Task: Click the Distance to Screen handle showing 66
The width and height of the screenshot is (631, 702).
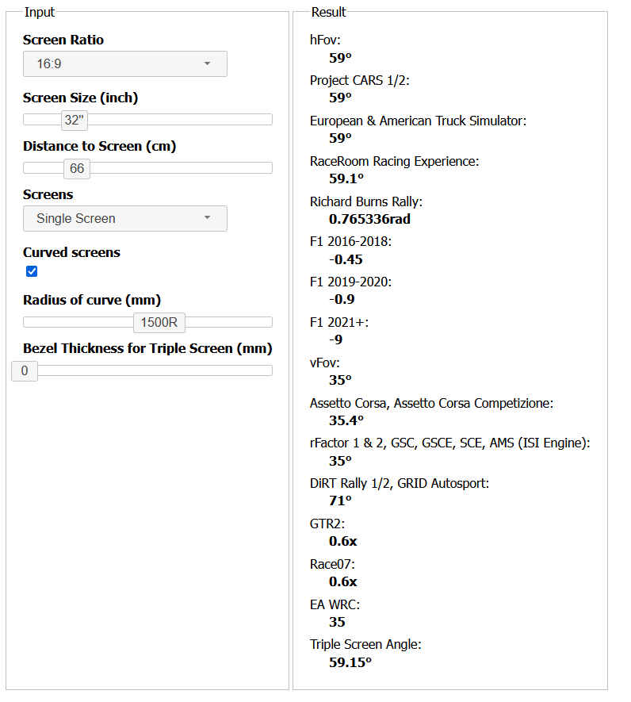Action: point(77,168)
